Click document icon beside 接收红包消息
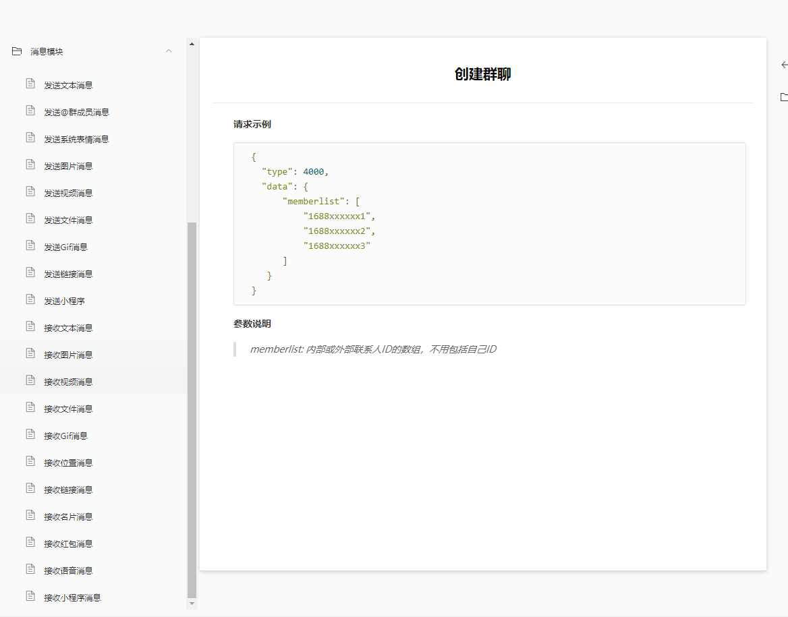Viewport: 788px width, 617px height. click(30, 542)
